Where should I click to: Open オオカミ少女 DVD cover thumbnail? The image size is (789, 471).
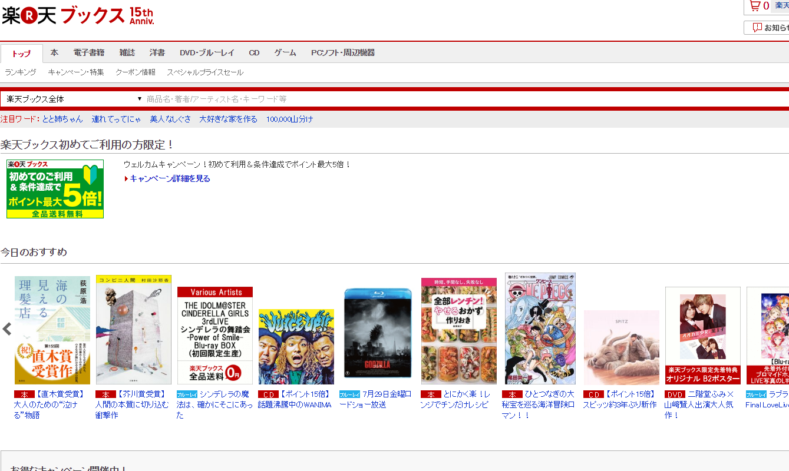point(703,336)
